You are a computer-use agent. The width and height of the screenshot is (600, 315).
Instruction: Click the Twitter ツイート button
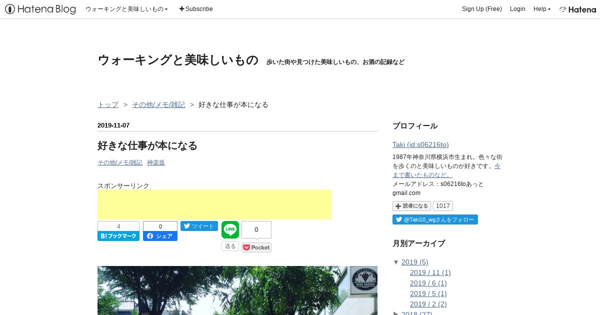click(199, 226)
